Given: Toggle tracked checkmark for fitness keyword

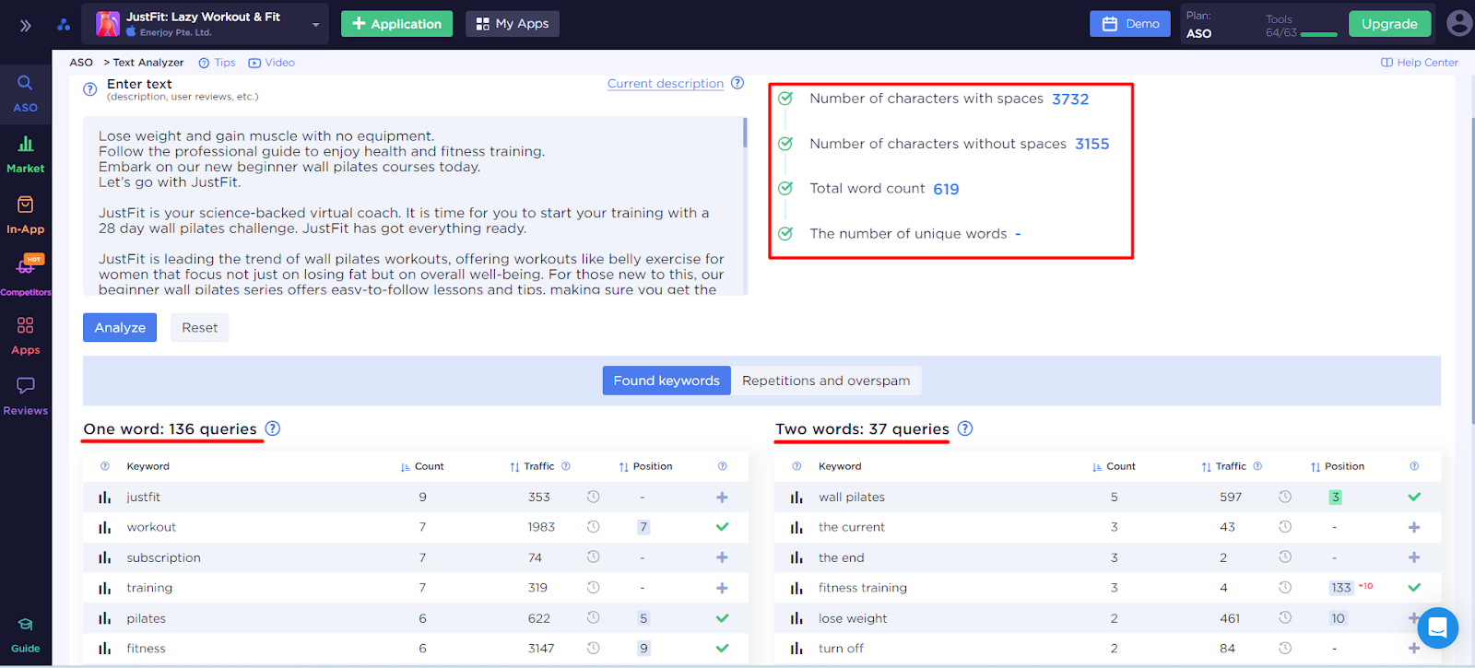Looking at the screenshot, I should [x=722, y=649].
